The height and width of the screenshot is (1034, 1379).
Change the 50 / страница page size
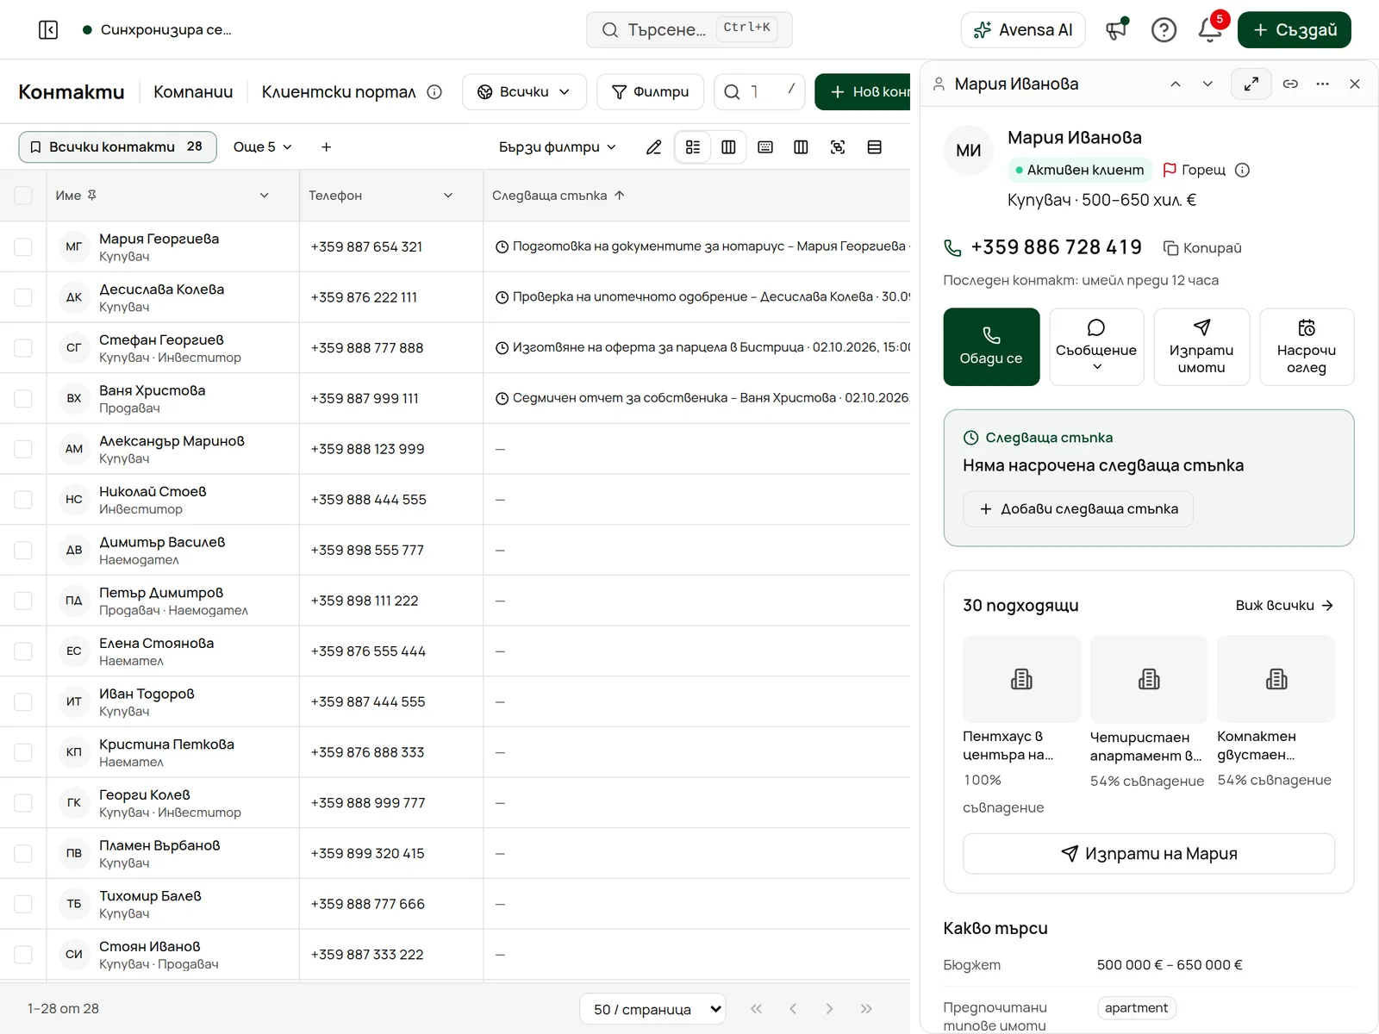pyautogui.click(x=652, y=1009)
